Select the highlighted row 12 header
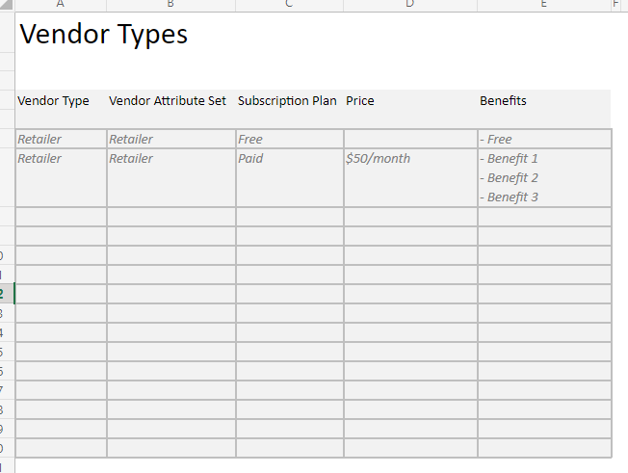628x473 pixels. pos(7,294)
